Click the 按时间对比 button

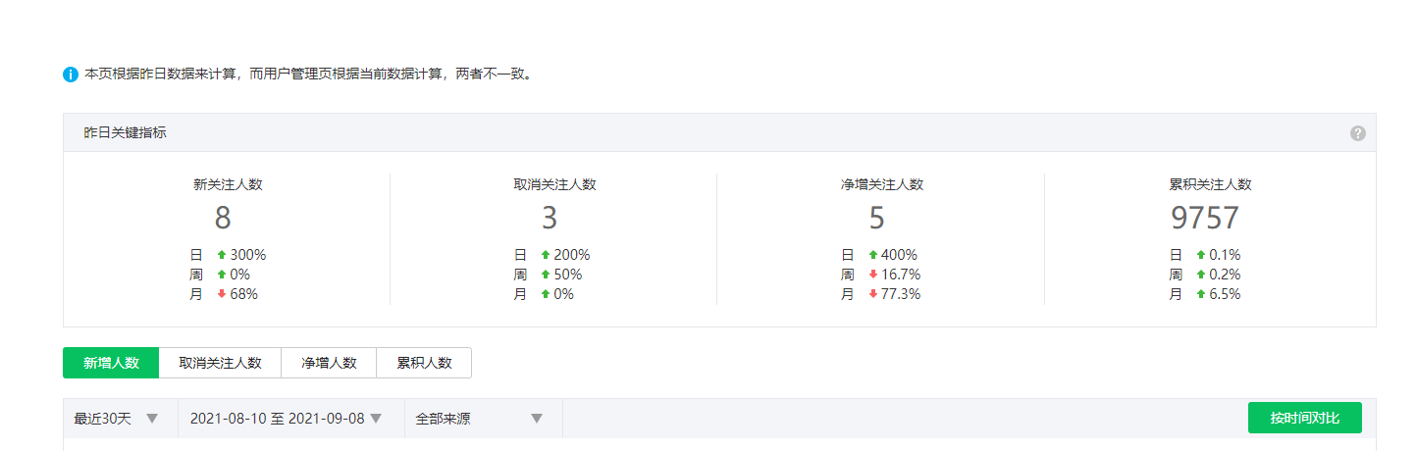[1304, 418]
